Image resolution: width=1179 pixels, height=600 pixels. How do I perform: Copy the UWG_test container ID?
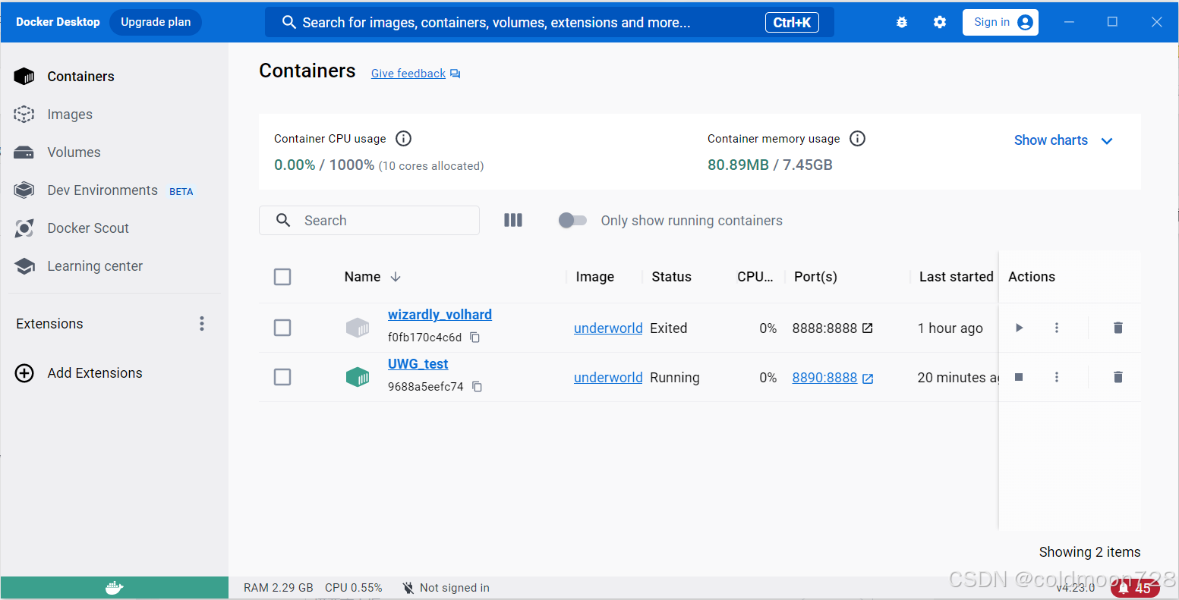(477, 386)
